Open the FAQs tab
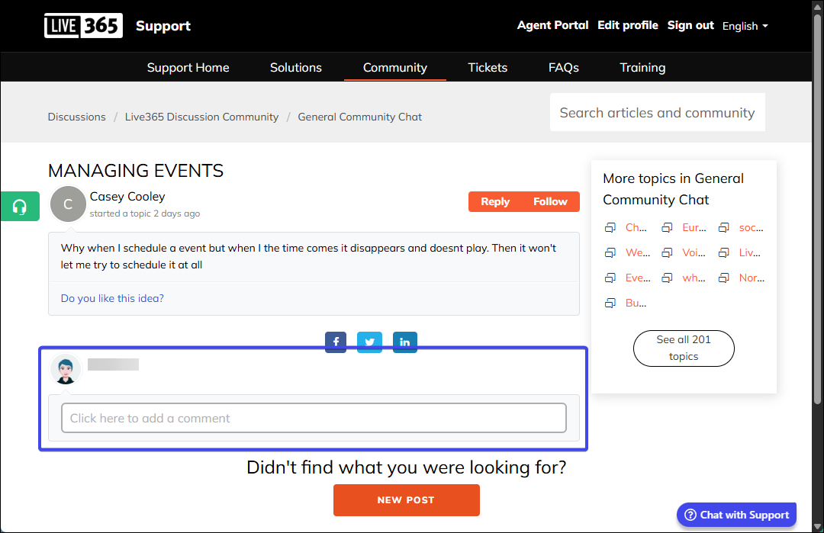Image resolution: width=824 pixels, height=533 pixels. [x=564, y=67]
